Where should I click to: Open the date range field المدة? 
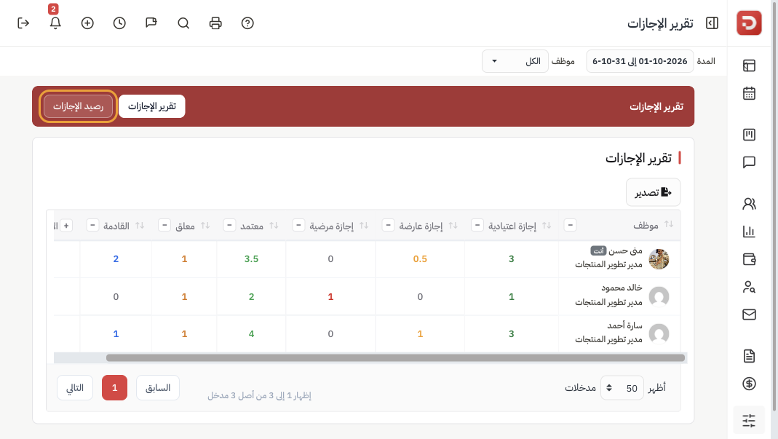click(x=640, y=61)
